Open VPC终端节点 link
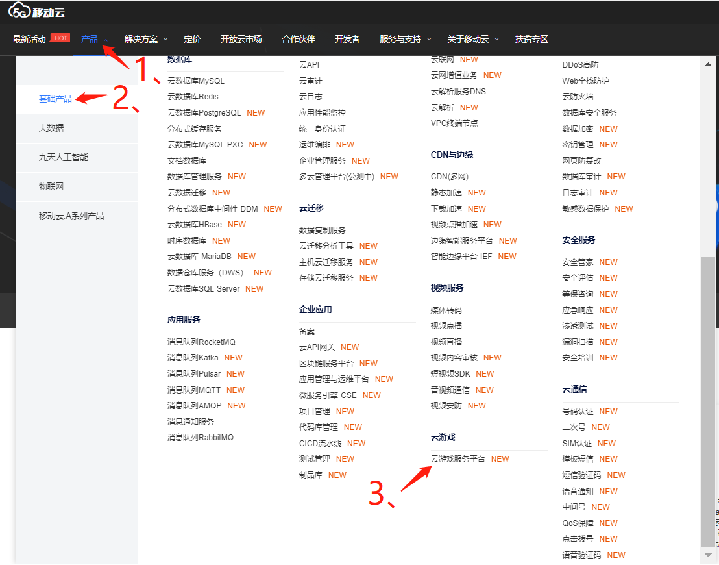This screenshot has height=565, width=719. pos(454,123)
